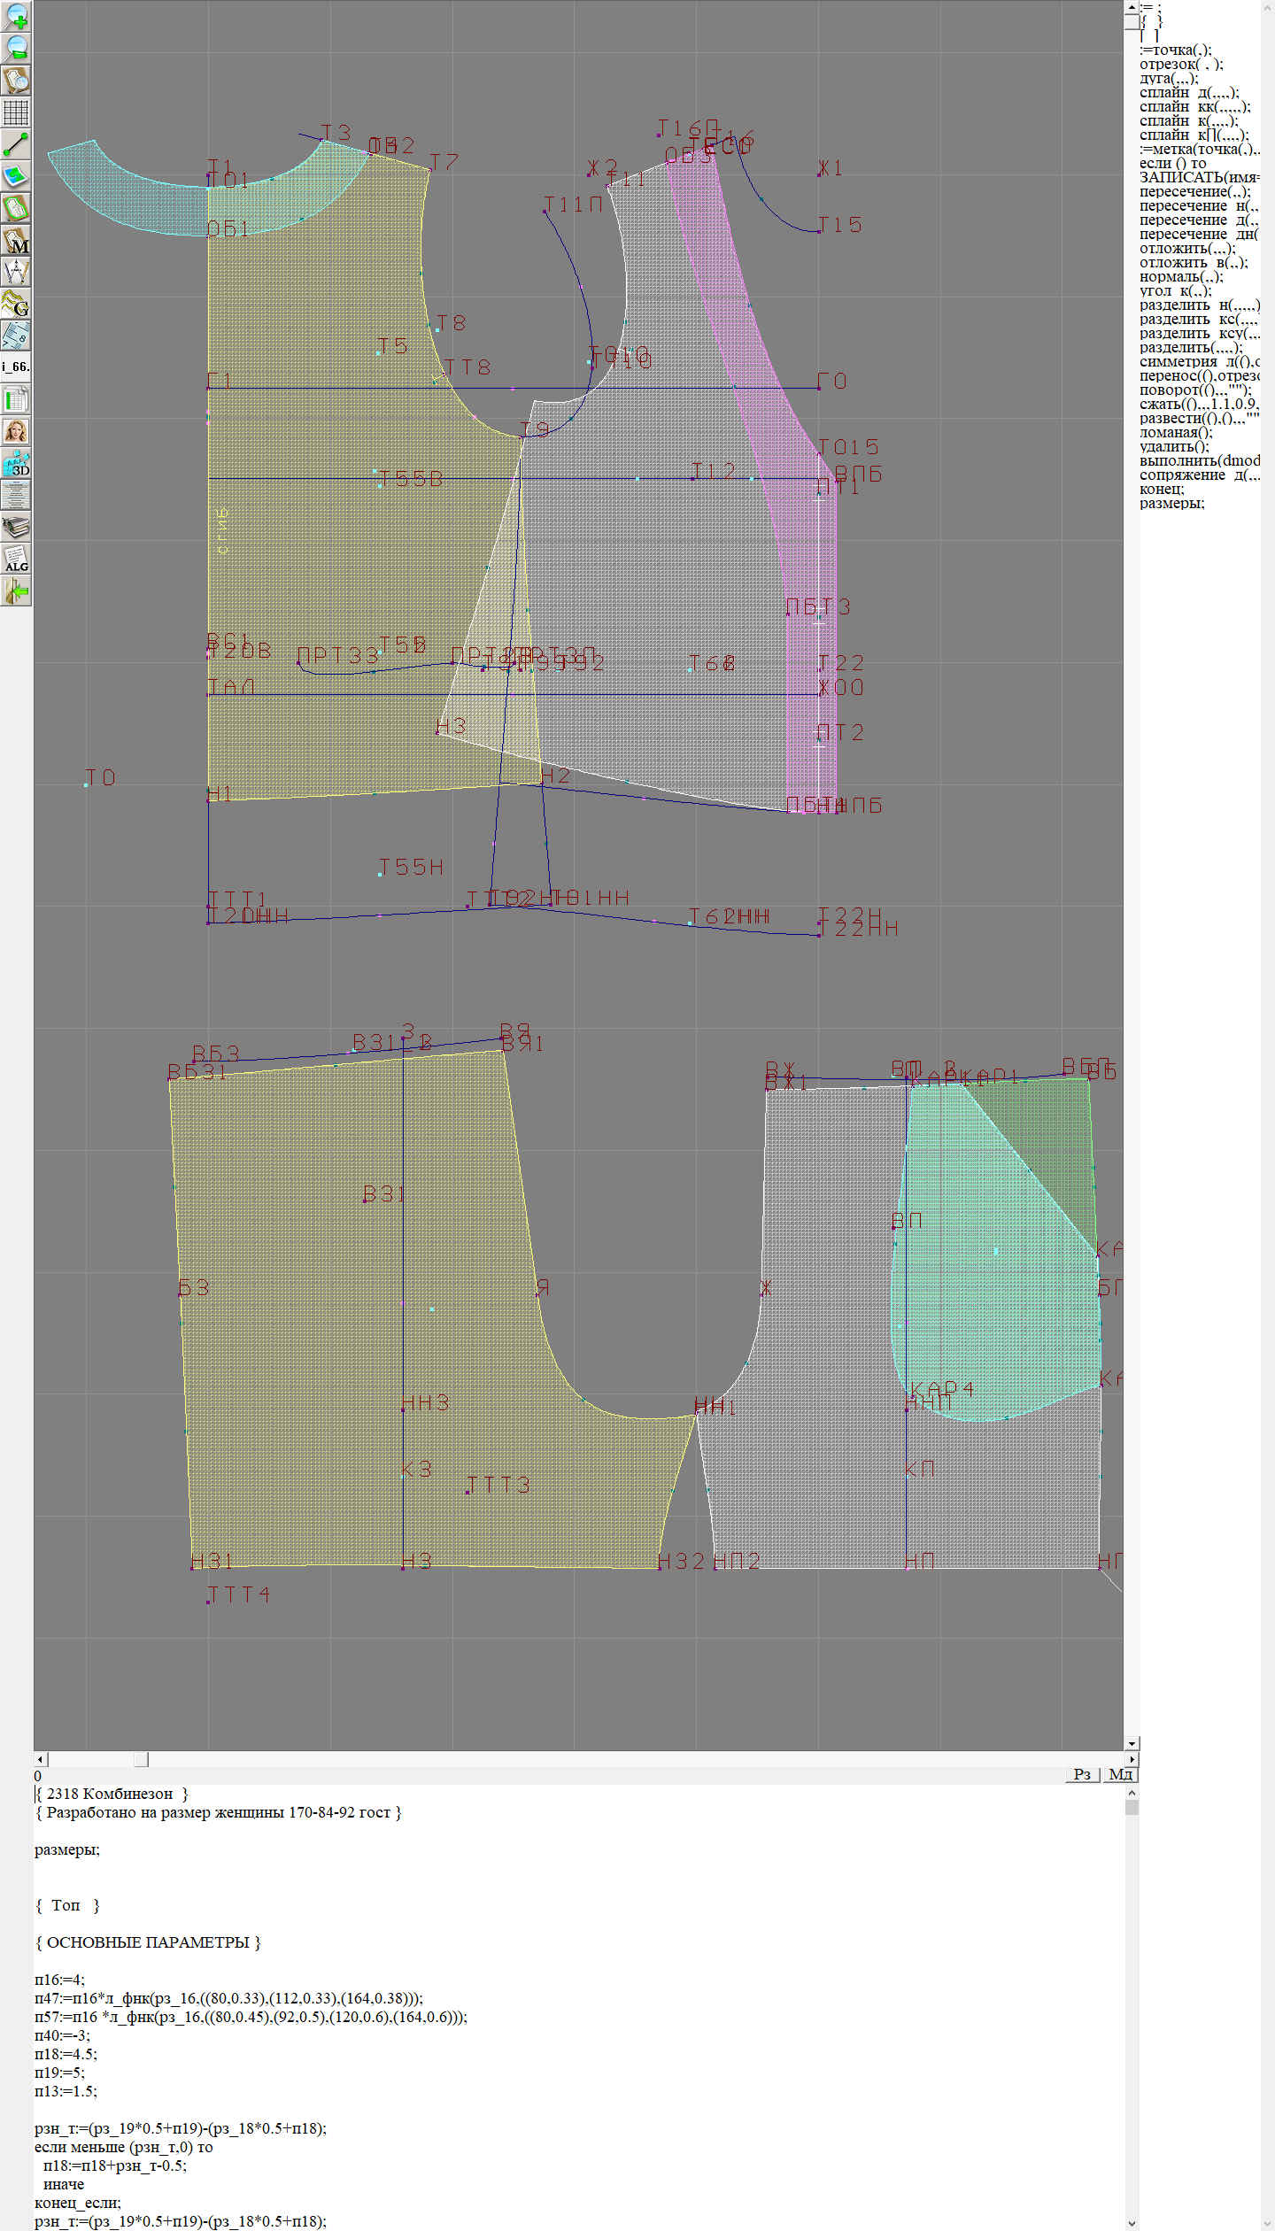
Task: Click the green arrow exit door icon
Action: tap(16, 591)
